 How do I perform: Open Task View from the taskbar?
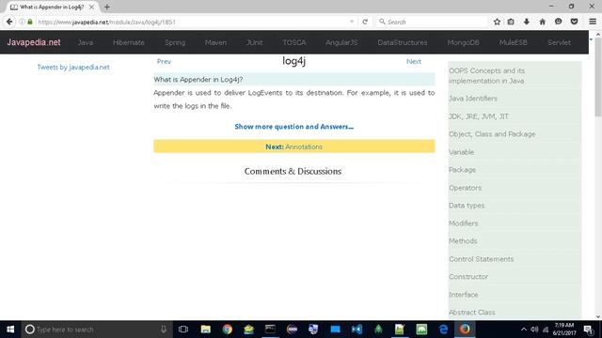183,330
